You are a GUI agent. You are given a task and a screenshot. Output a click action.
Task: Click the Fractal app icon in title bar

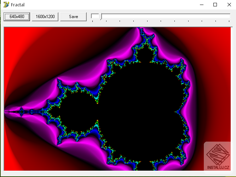tap(6, 5)
